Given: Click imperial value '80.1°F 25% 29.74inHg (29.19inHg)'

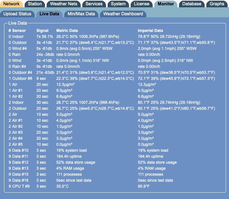Looking at the screenshot, I should [x=169, y=102].
